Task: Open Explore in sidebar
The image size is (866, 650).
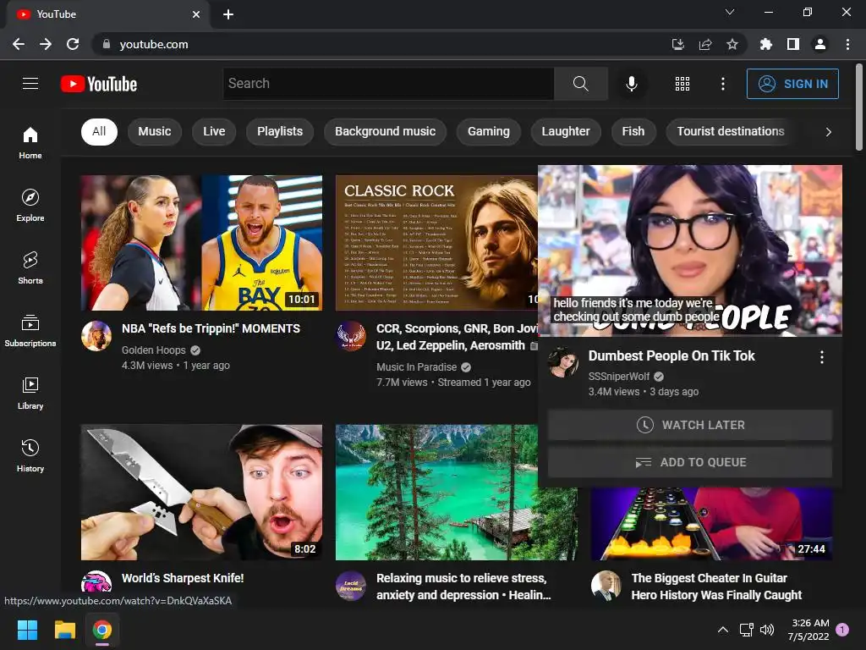Action: [30, 205]
